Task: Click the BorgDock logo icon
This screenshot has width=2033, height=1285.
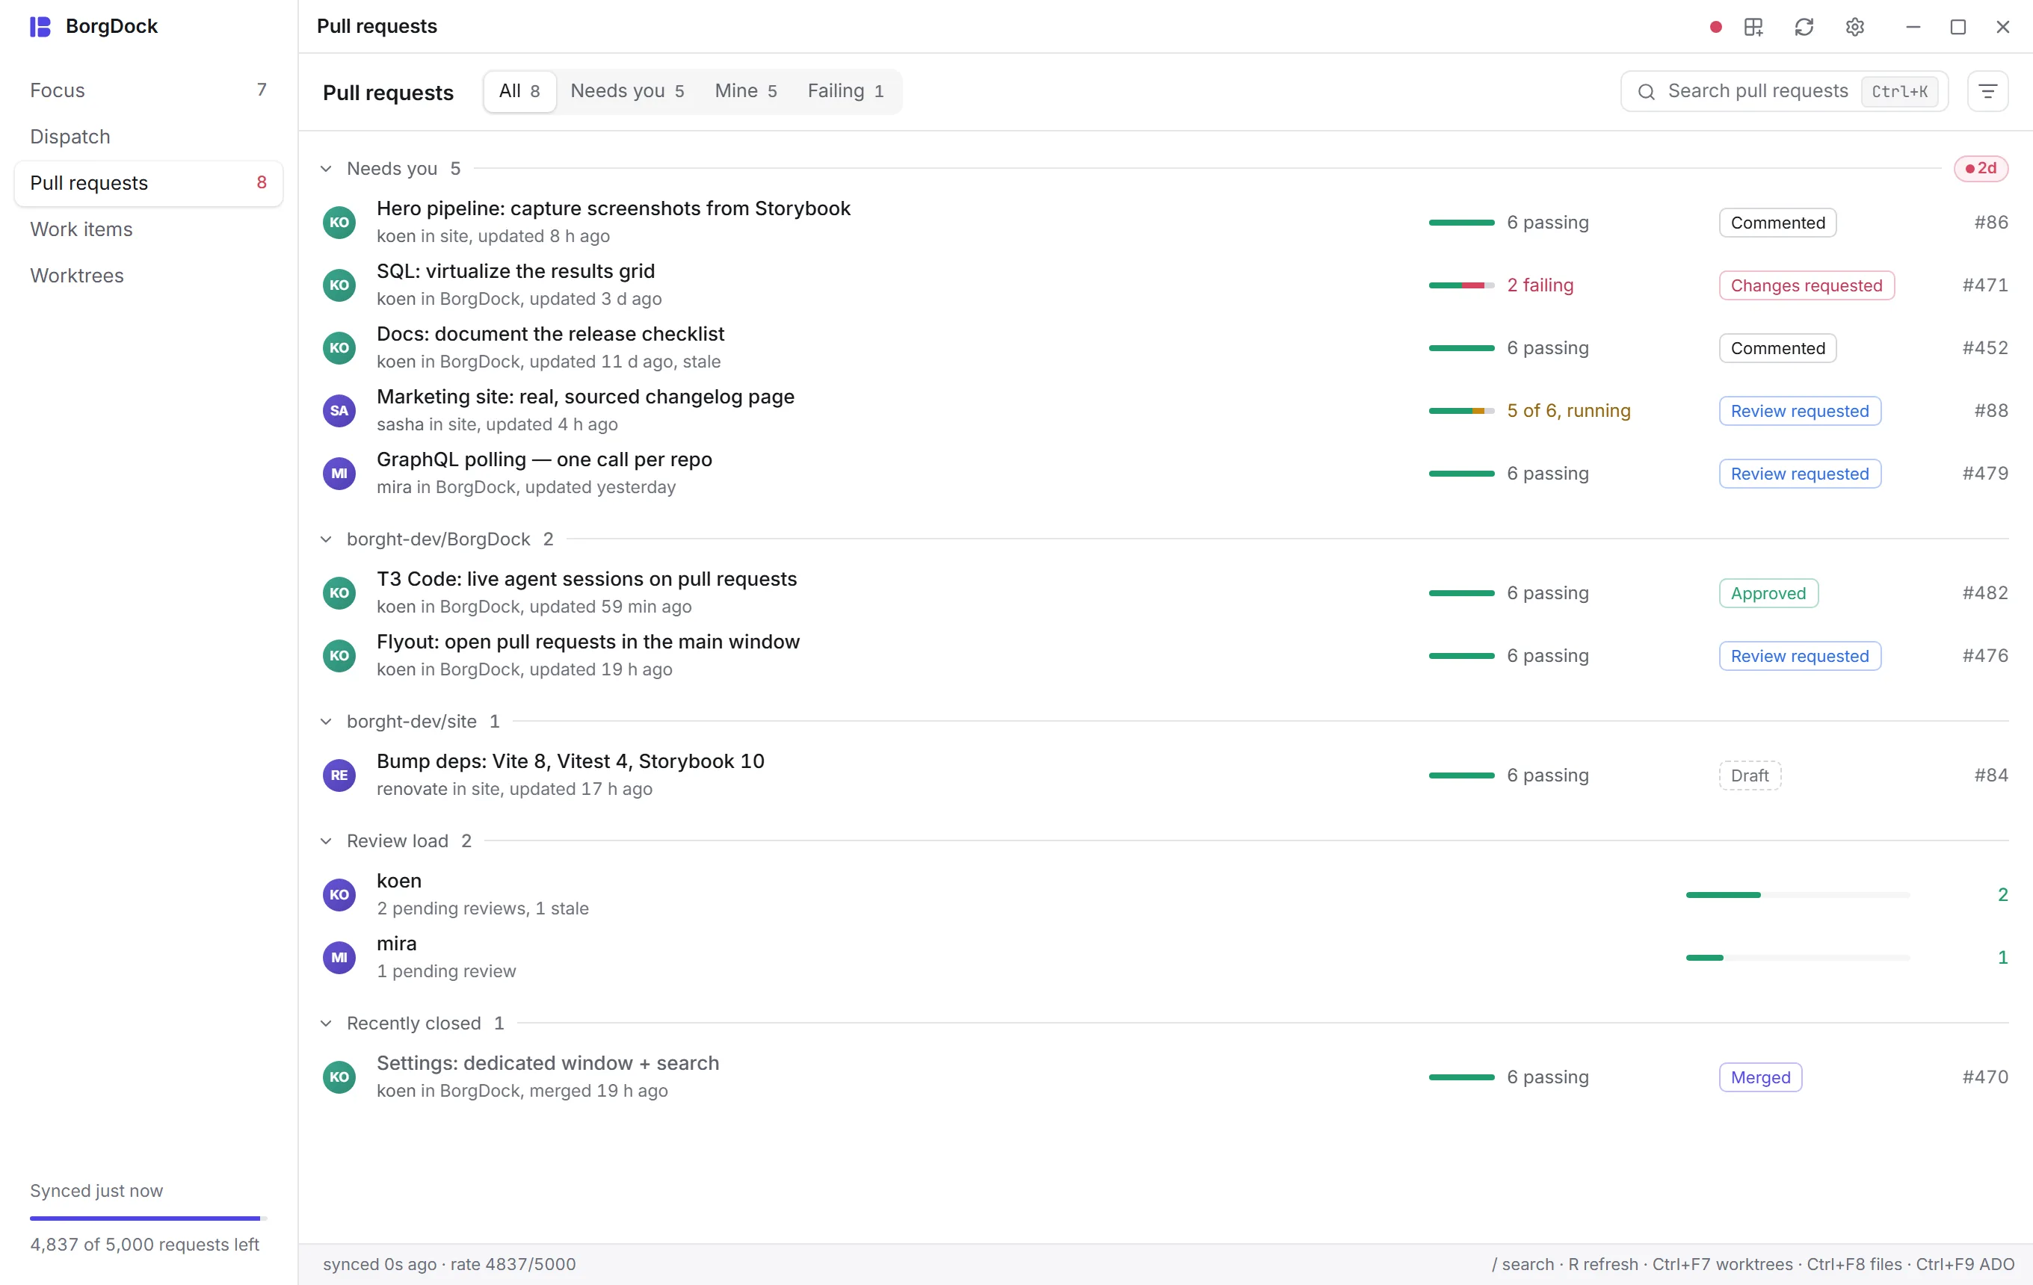Action: pyautogui.click(x=40, y=26)
